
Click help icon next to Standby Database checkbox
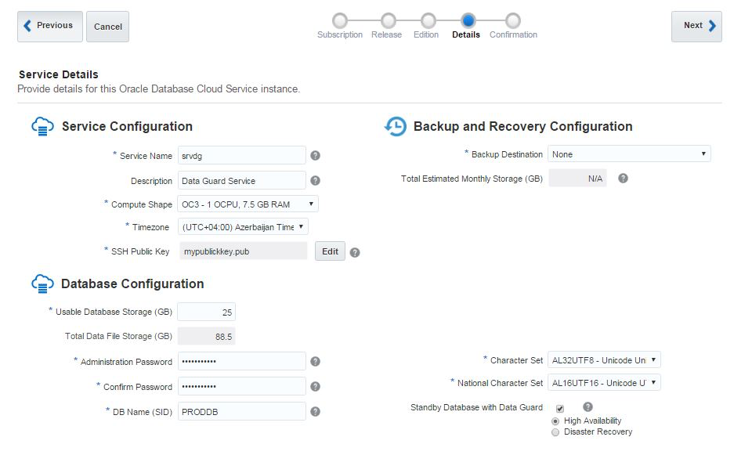pos(587,407)
